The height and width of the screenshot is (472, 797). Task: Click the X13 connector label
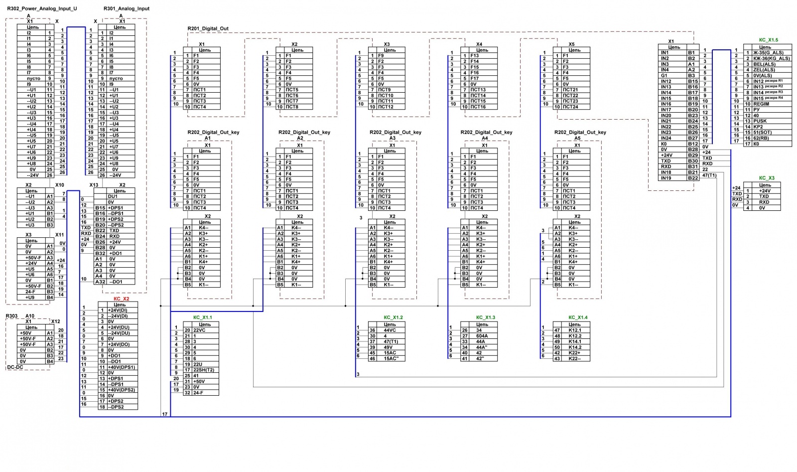94,185
